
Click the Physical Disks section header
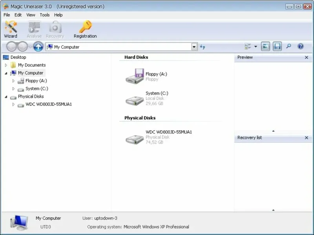coord(140,118)
